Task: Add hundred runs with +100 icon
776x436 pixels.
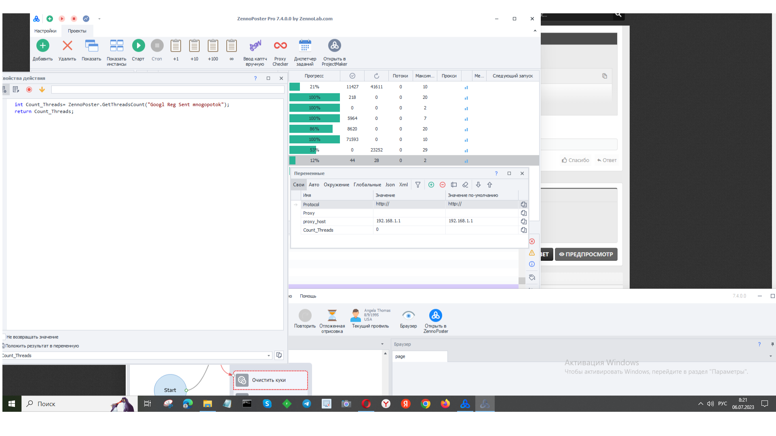Action: coord(213,46)
